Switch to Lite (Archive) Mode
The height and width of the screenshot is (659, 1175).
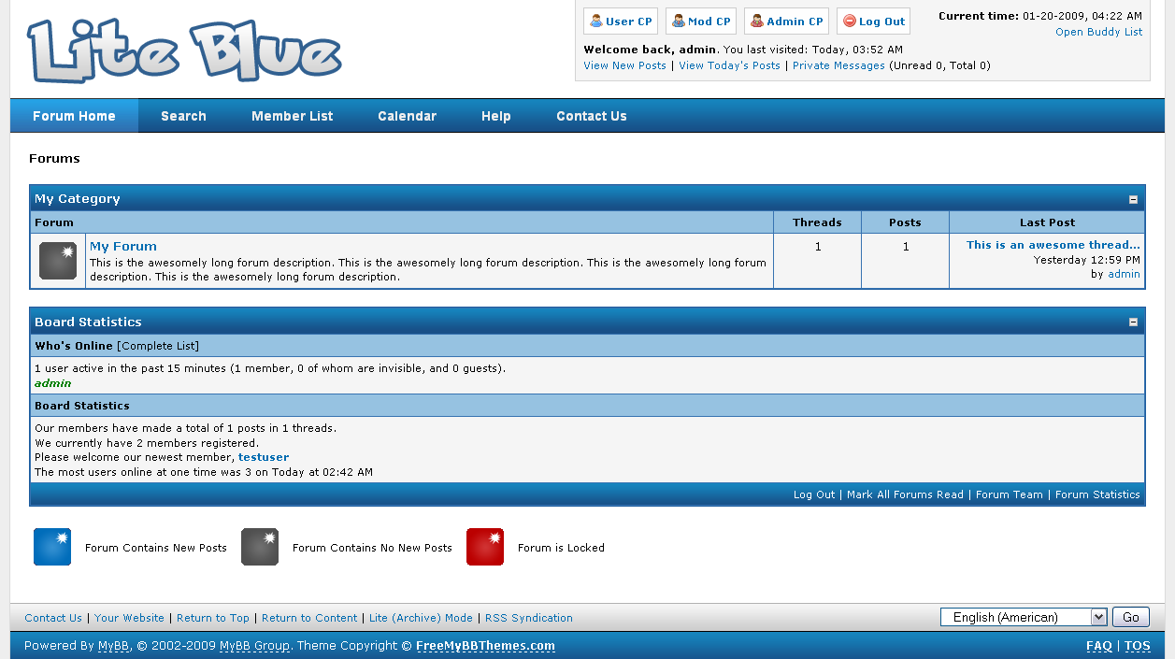click(x=421, y=618)
